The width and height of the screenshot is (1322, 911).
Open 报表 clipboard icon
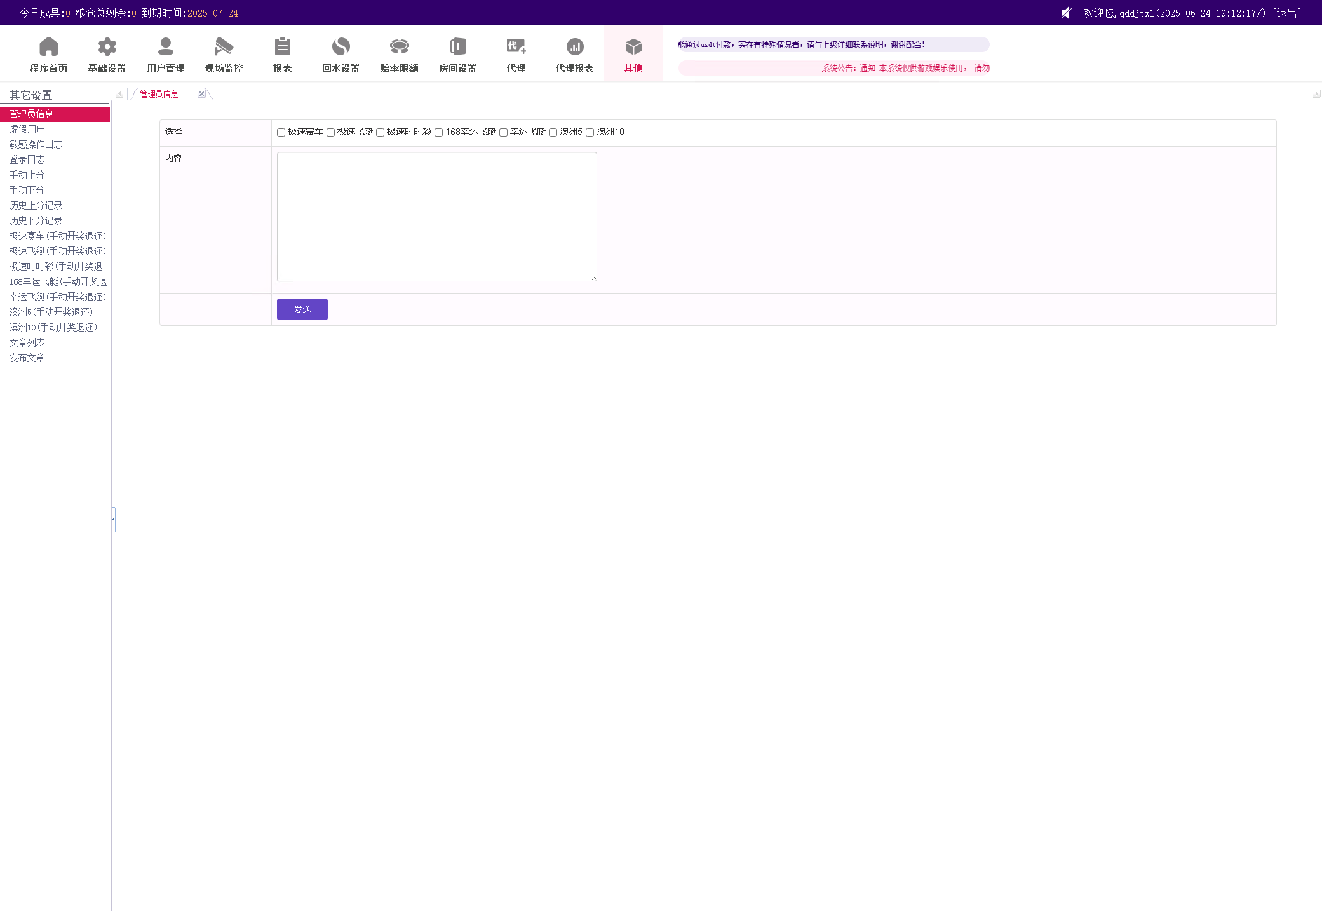point(282,47)
